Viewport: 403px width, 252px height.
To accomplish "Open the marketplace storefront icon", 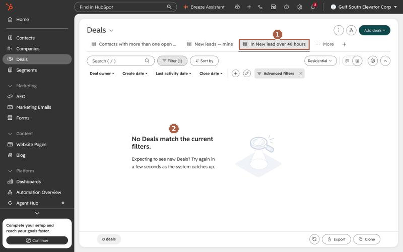I will click(x=273, y=7).
